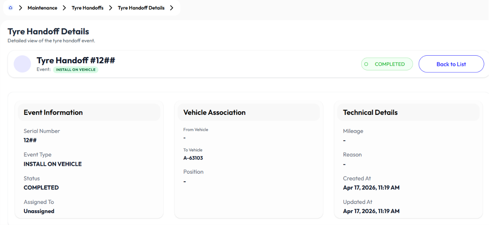
Task: Click the Vehicle Association card header
Action: pyautogui.click(x=249, y=112)
